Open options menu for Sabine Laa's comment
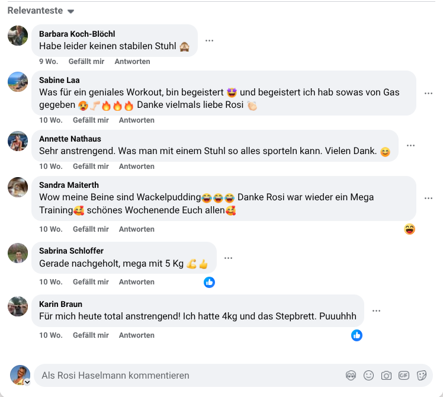This screenshot has width=443, height=397. (428, 93)
